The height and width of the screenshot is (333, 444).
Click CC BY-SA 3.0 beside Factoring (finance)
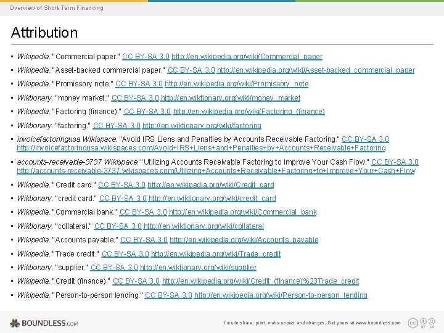point(147,112)
